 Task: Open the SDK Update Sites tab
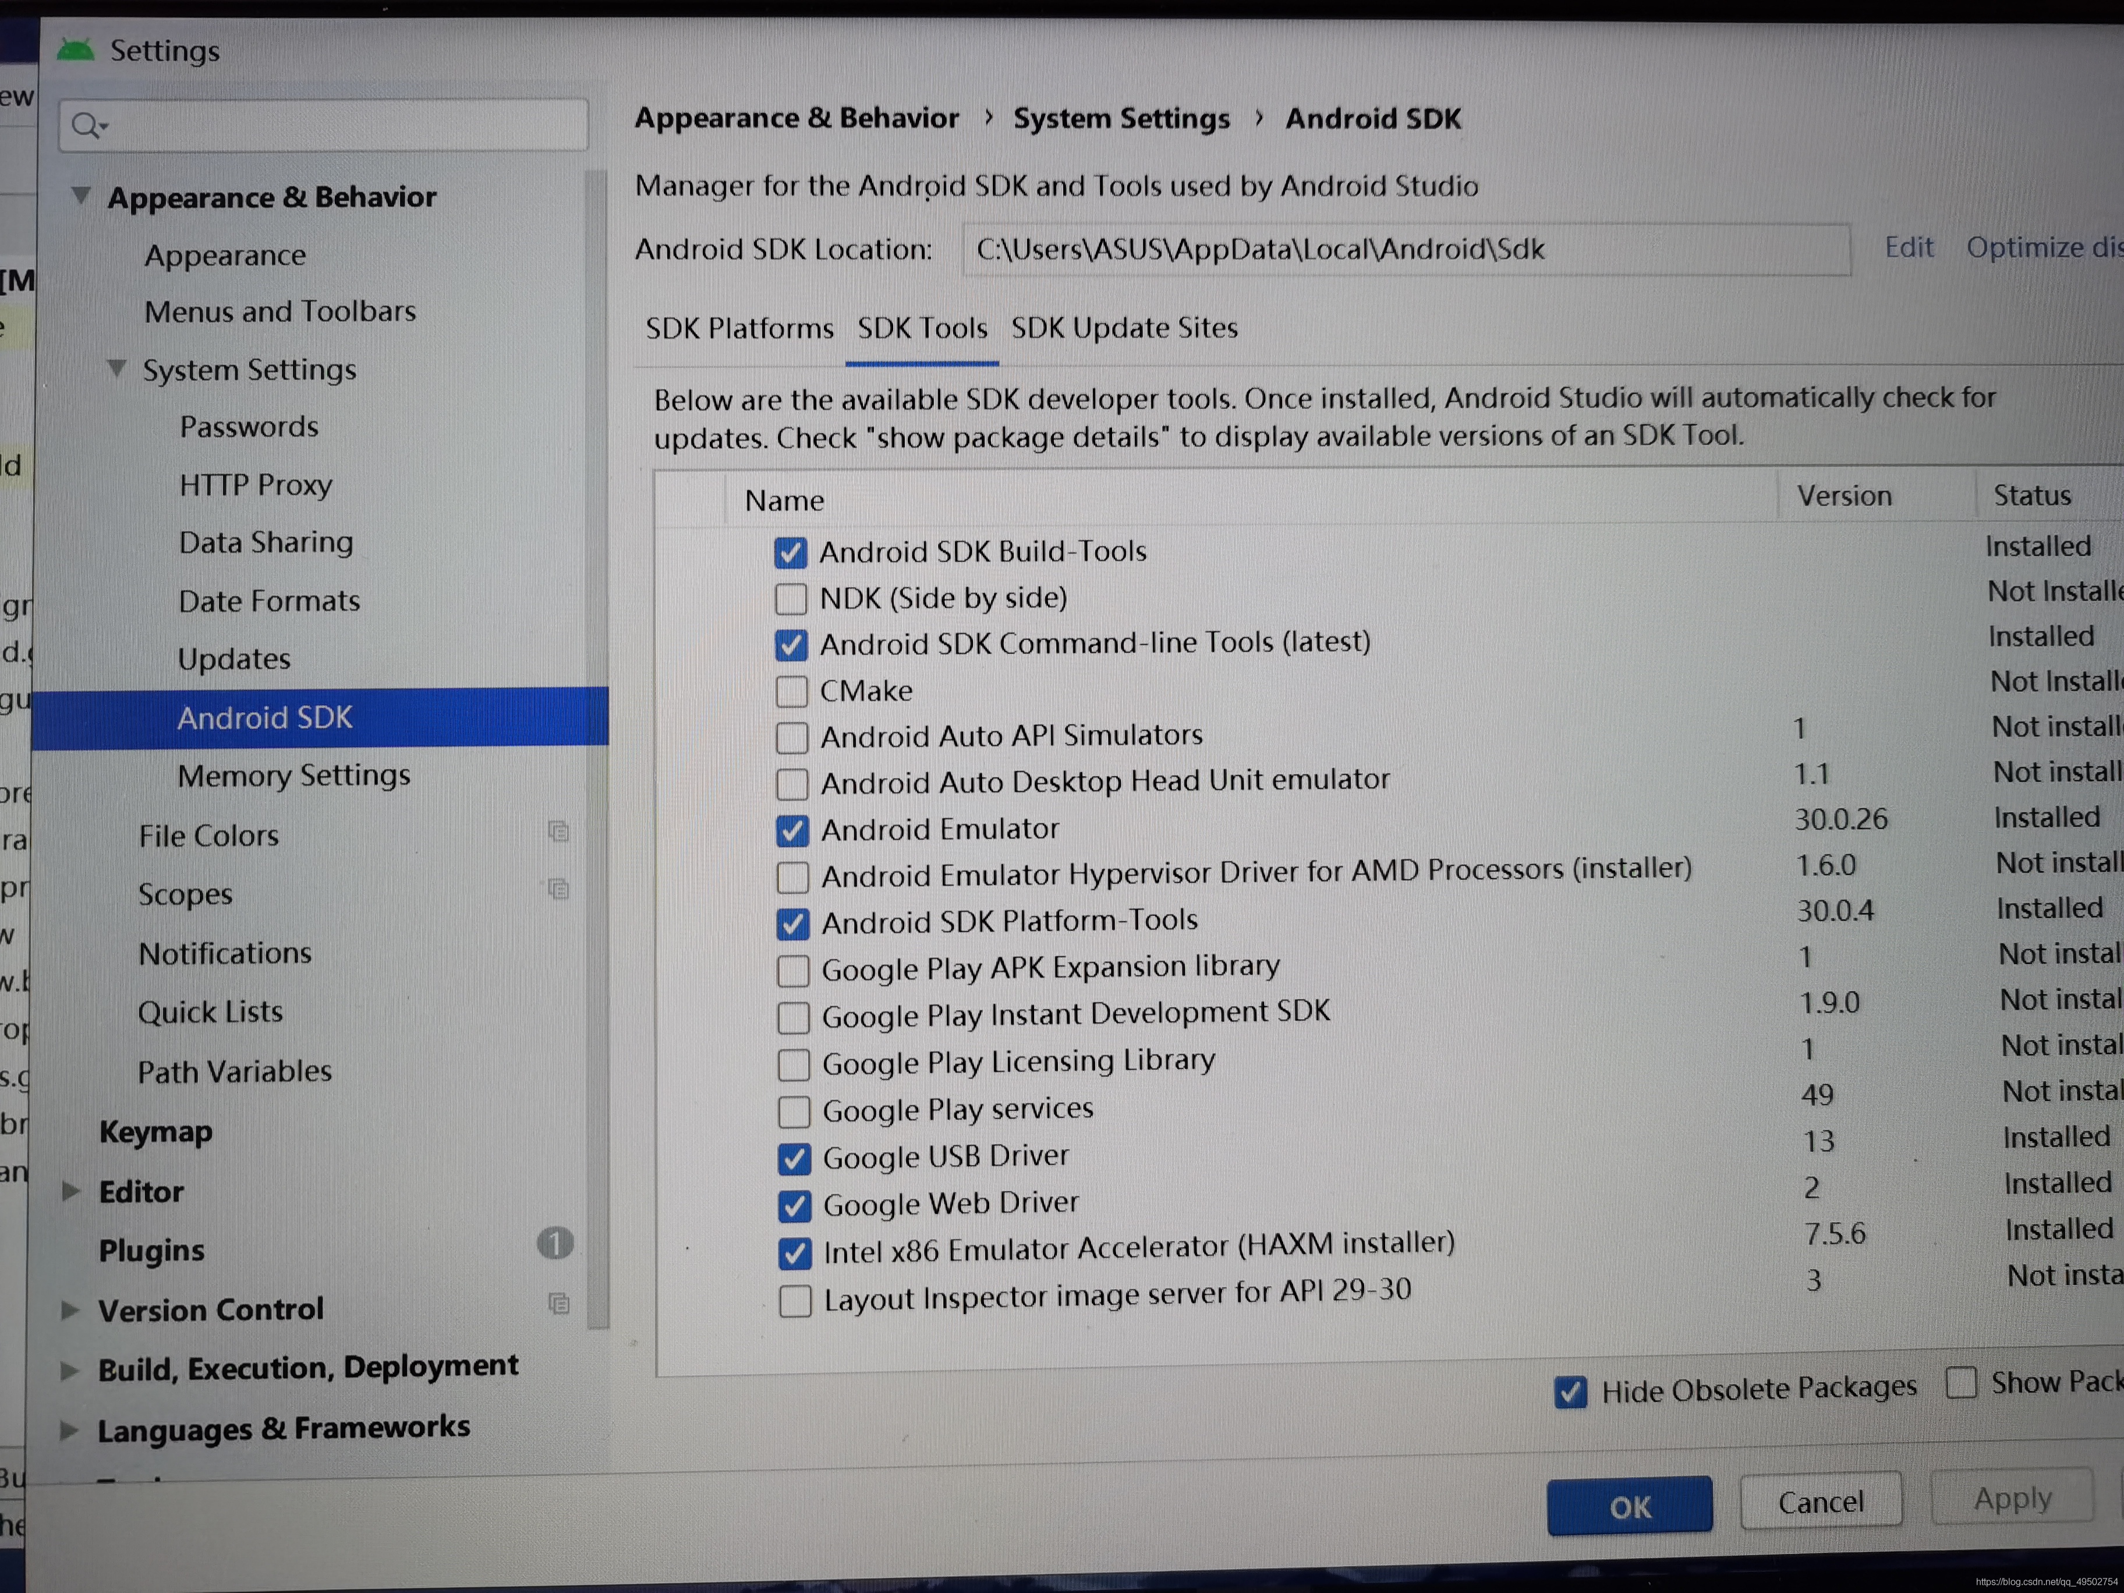pos(1124,327)
